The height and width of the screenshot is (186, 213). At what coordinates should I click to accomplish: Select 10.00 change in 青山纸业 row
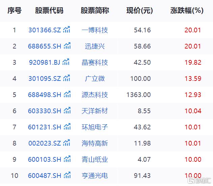[x=193, y=159]
